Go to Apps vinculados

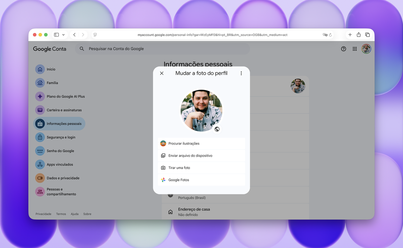(x=59, y=165)
